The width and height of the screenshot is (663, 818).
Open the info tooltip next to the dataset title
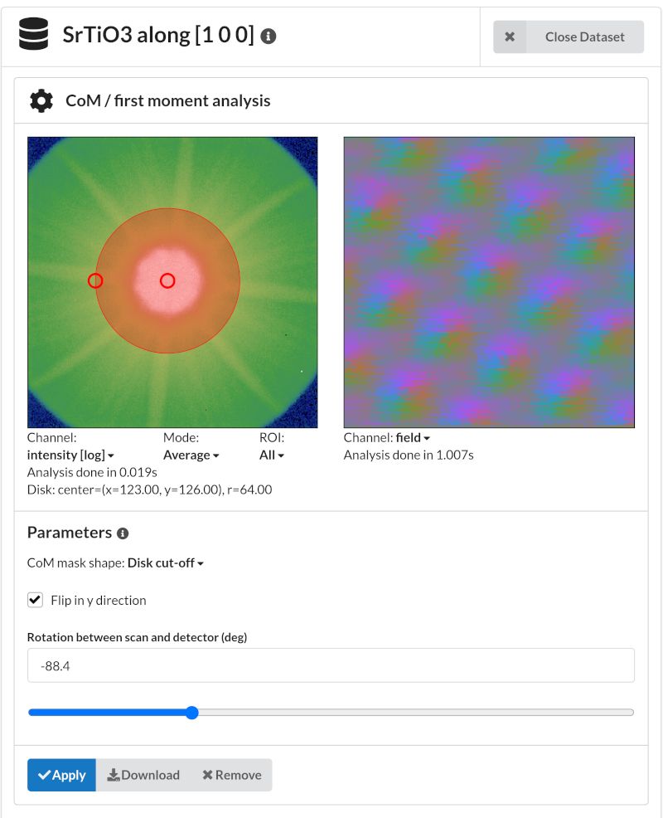click(x=269, y=36)
